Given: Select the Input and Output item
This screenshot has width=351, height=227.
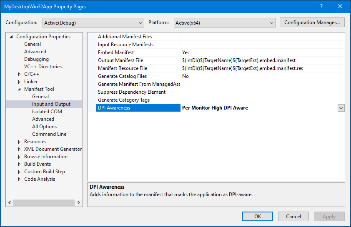Looking at the screenshot, I should 51,104.
